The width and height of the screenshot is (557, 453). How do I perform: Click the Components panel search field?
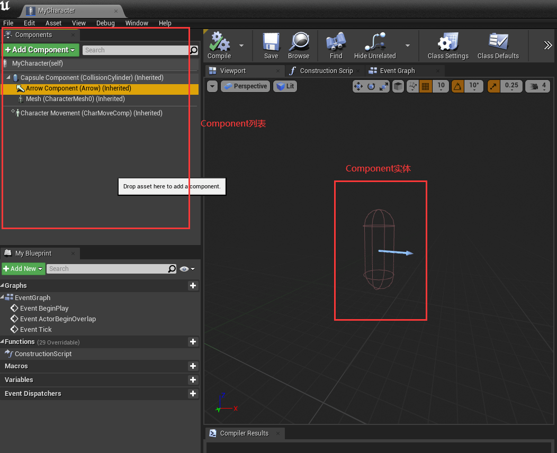tap(136, 50)
